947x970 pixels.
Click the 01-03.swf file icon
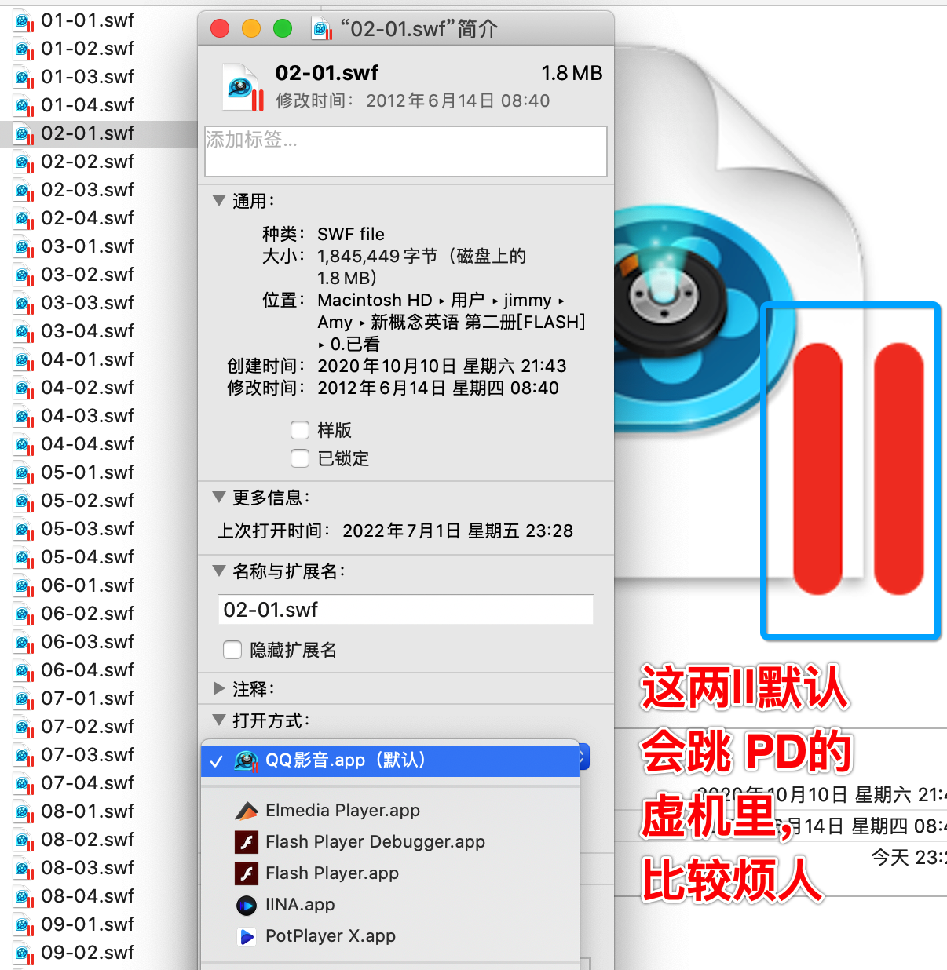(x=24, y=78)
